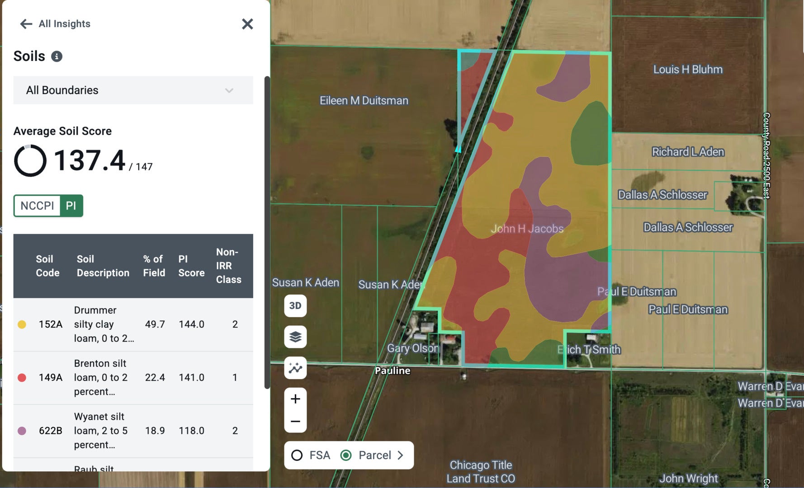This screenshot has width=804, height=488.
Task: Click the Chicago Title Land Trust CO label
Action: tap(481, 472)
